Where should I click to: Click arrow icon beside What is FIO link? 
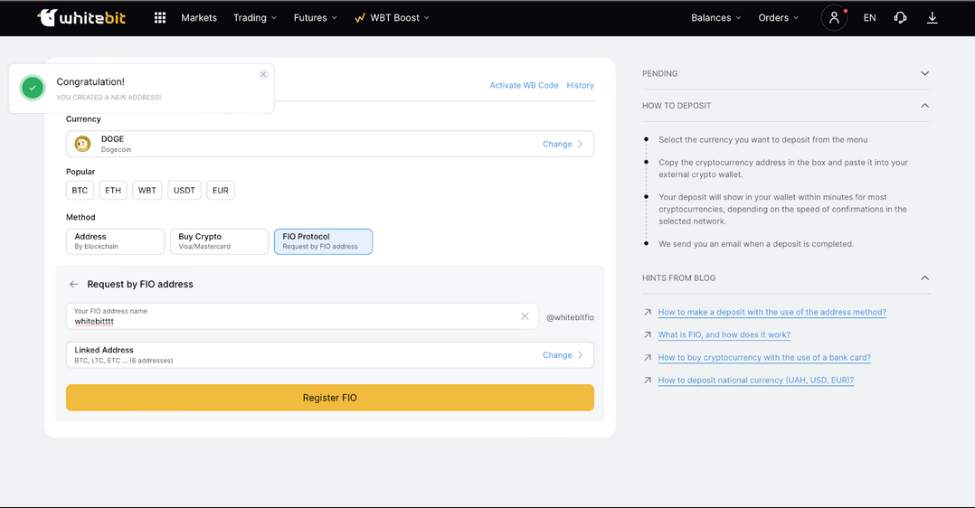648,334
